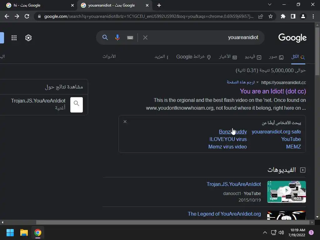Image resolution: width=320 pixels, height=240 pixels.
Task: Open the notification badge in the taskbar
Action: tap(311, 232)
